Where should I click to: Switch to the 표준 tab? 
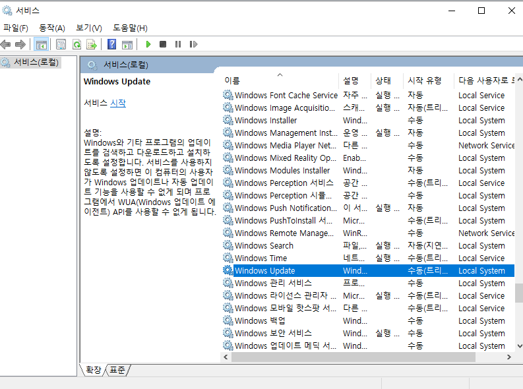(x=117, y=370)
